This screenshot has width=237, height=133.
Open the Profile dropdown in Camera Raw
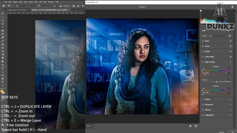217,36
